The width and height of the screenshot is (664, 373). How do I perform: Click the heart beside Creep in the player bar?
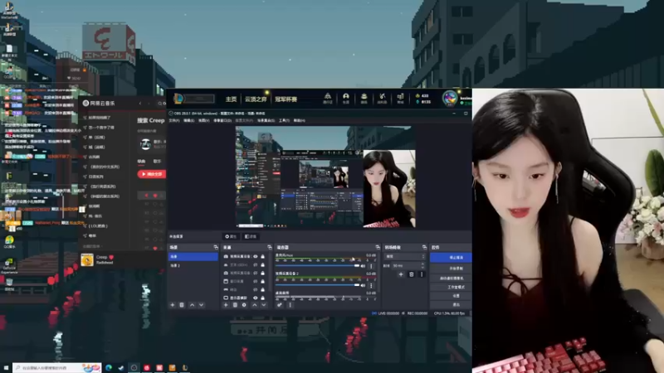(x=111, y=257)
